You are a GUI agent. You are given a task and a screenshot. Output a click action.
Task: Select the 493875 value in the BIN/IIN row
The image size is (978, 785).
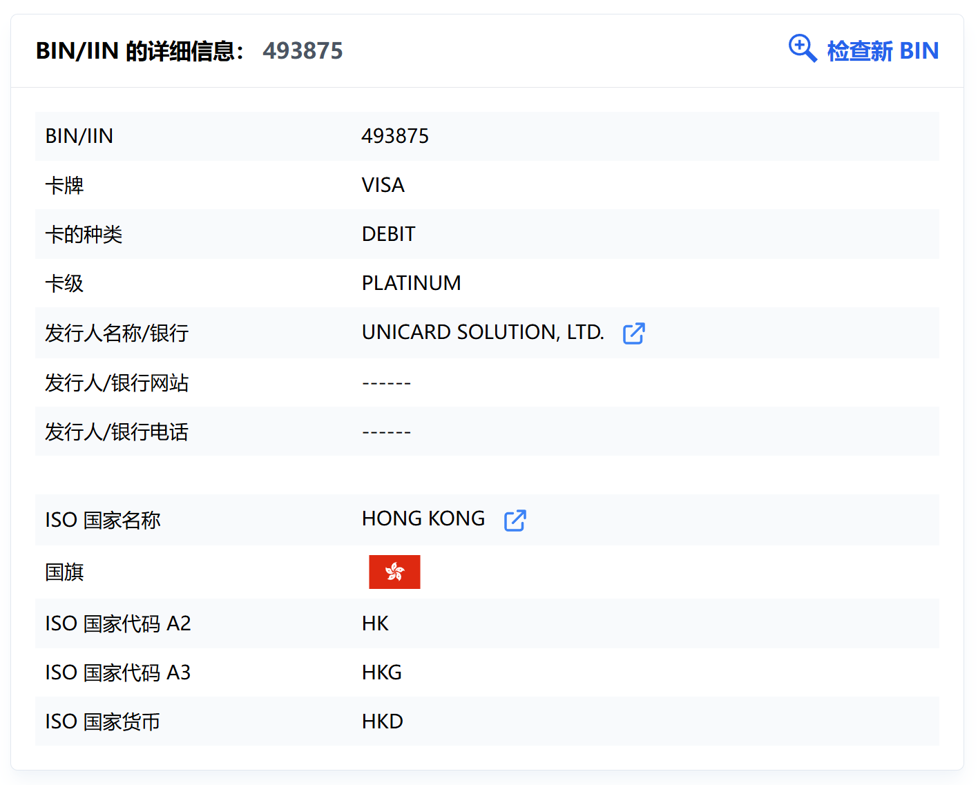coord(395,136)
